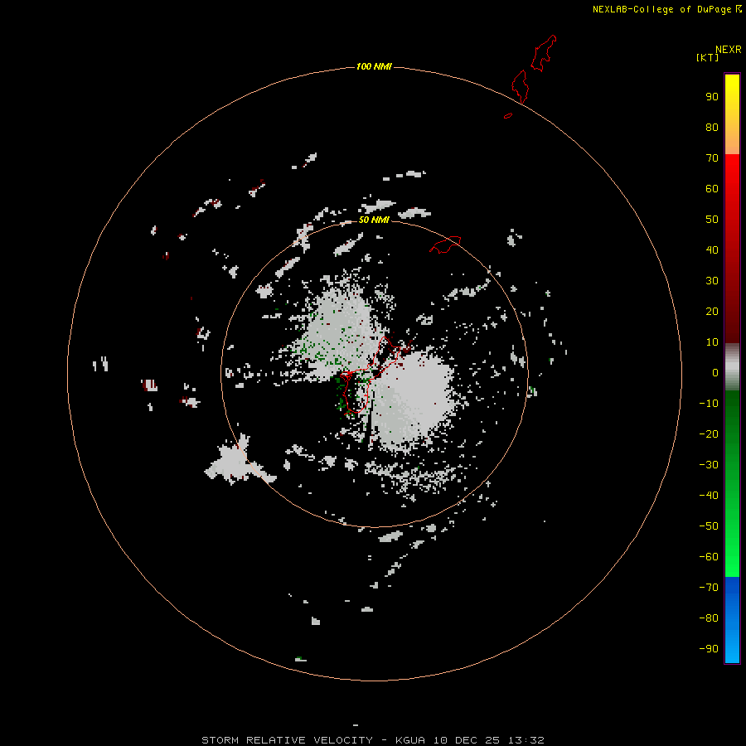
Task: Click the 50 value on velocity scale
Action: point(712,220)
